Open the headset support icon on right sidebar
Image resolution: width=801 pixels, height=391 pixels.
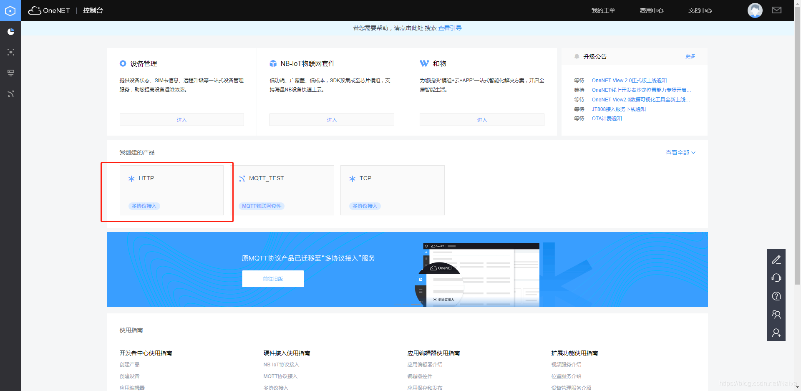tap(776, 278)
